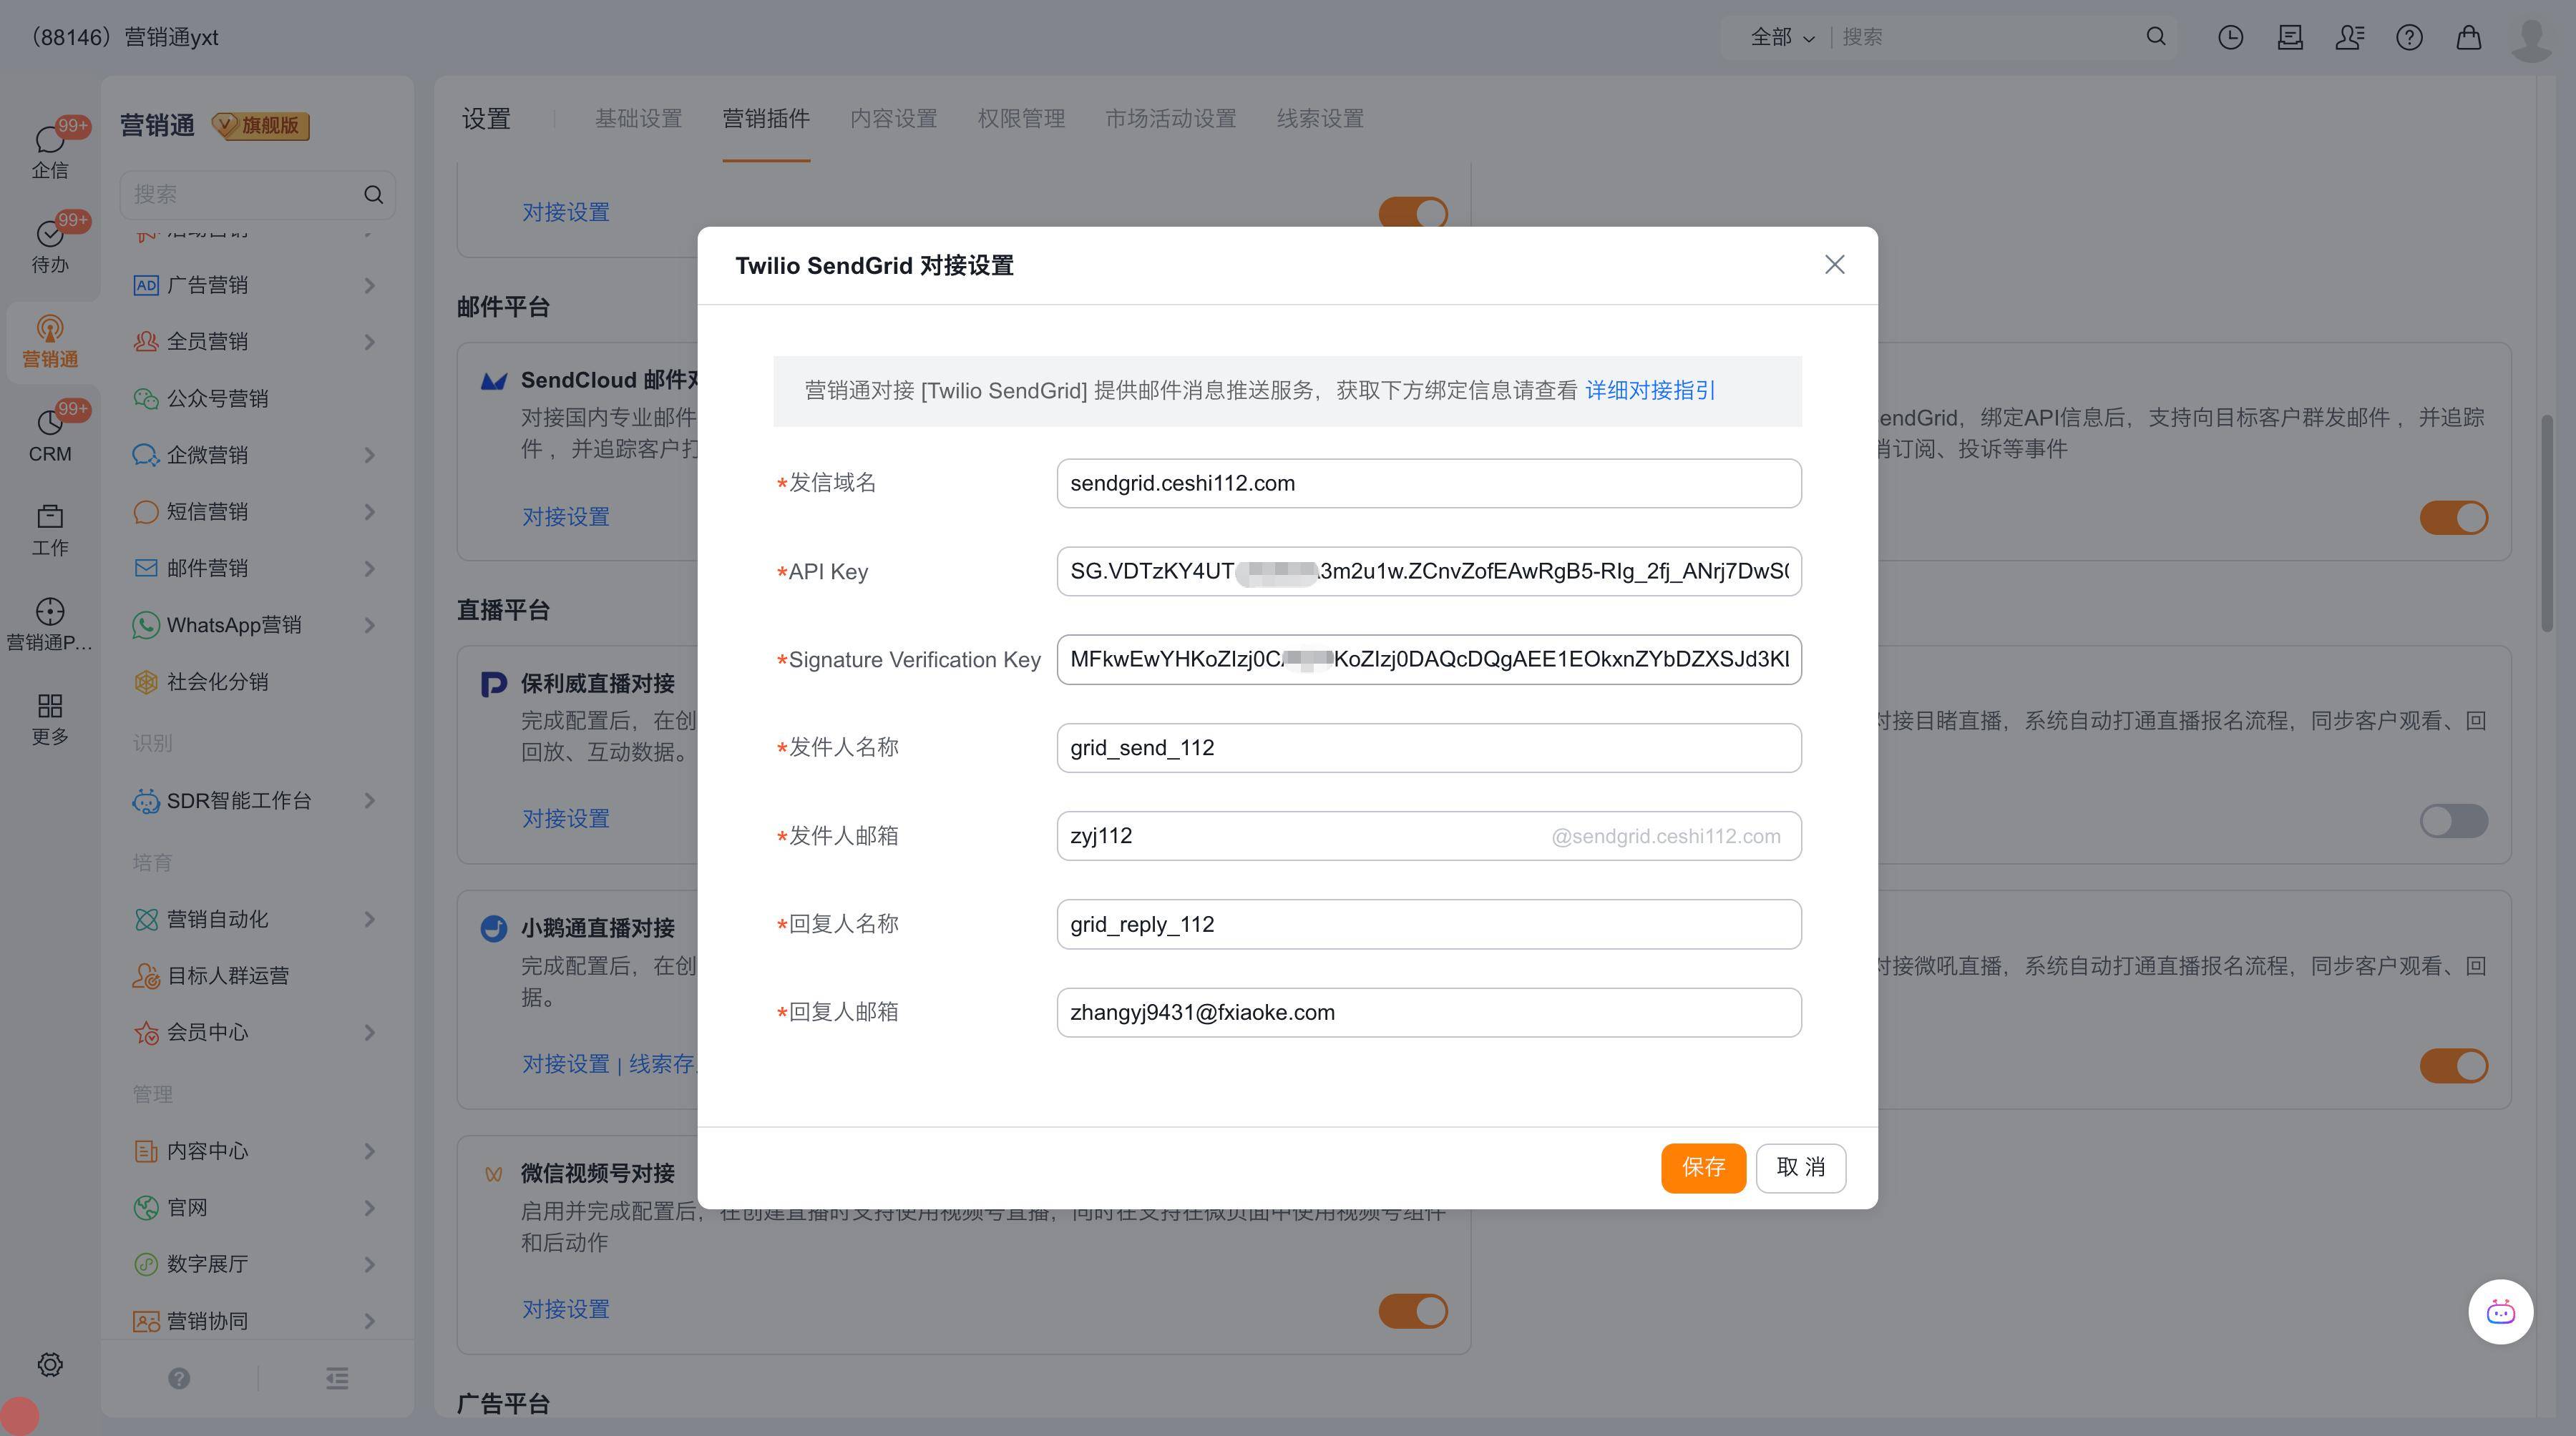Click the settings gear at bottom left
The height and width of the screenshot is (1436, 2576).
pos(50,1364)
